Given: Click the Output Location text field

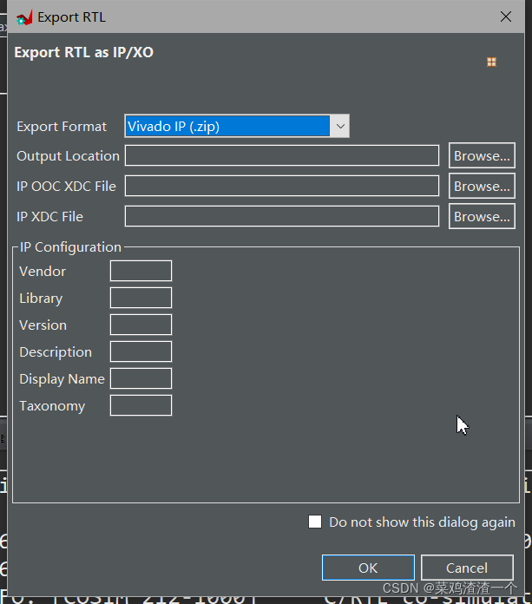Looking at the screenshot, I should coord(281,155).
